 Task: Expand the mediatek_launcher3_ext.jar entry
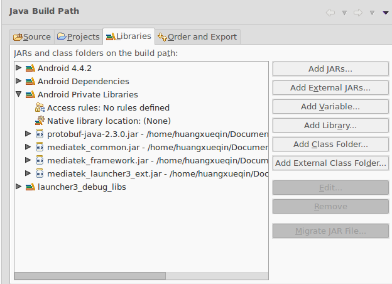pos(28,173)
